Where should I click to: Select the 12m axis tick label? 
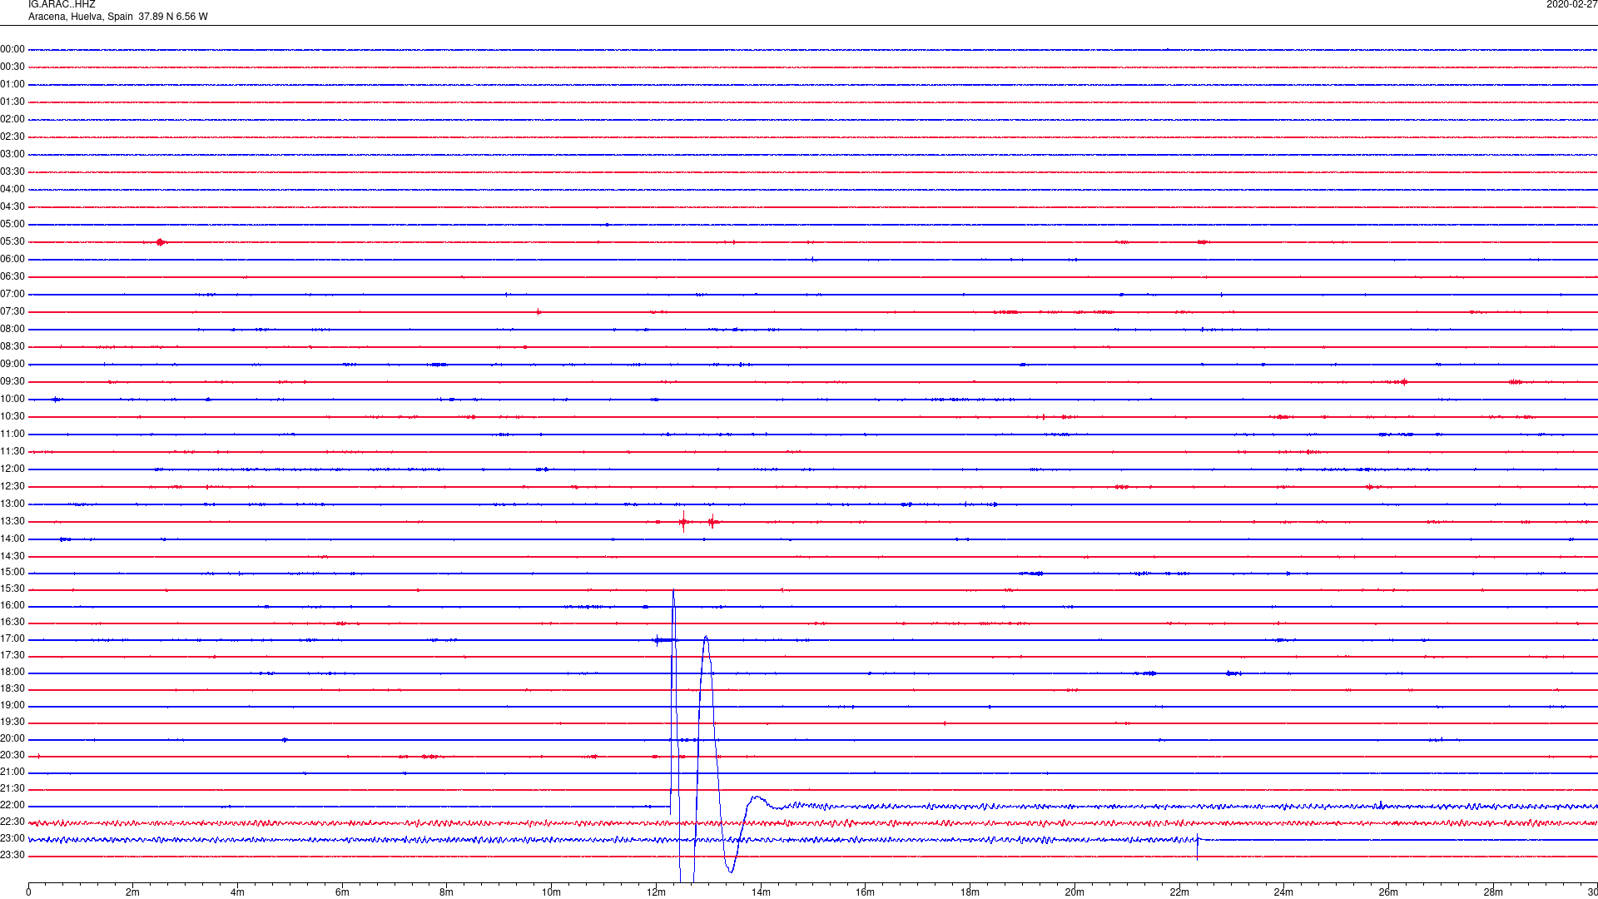coord(656,892)
